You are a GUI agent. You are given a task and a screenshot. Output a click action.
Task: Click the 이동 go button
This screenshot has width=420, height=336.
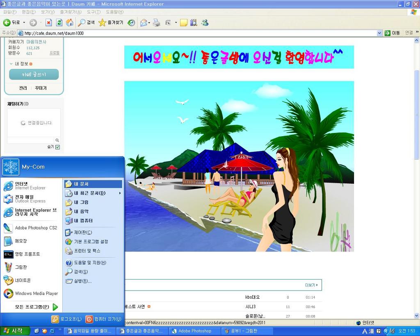pos(392,33)
